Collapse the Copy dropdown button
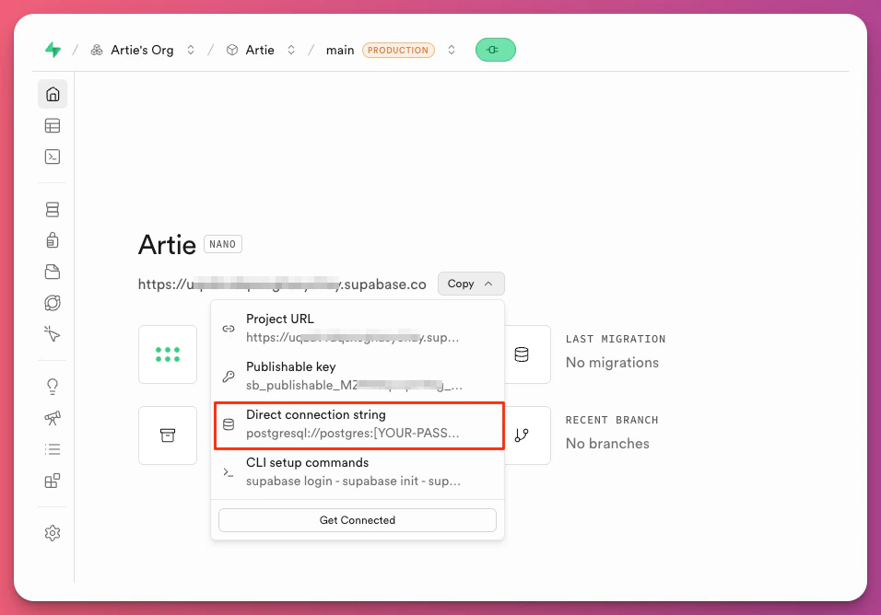 [471, 284]
